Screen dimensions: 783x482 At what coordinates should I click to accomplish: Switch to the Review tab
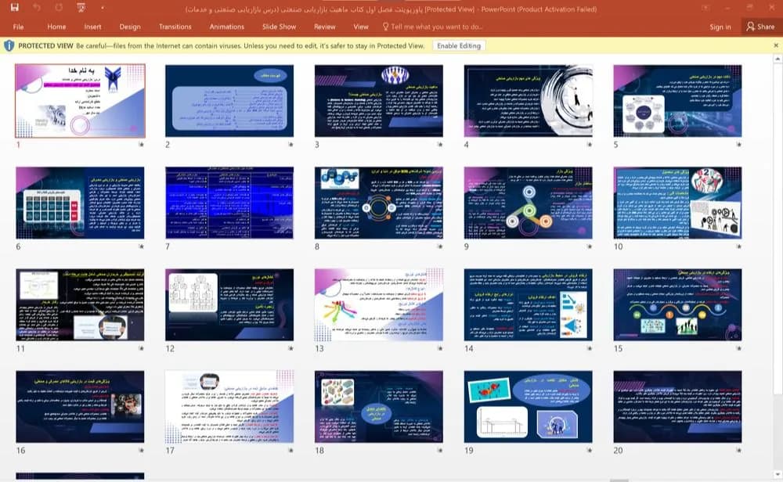[x=325, y=27]
